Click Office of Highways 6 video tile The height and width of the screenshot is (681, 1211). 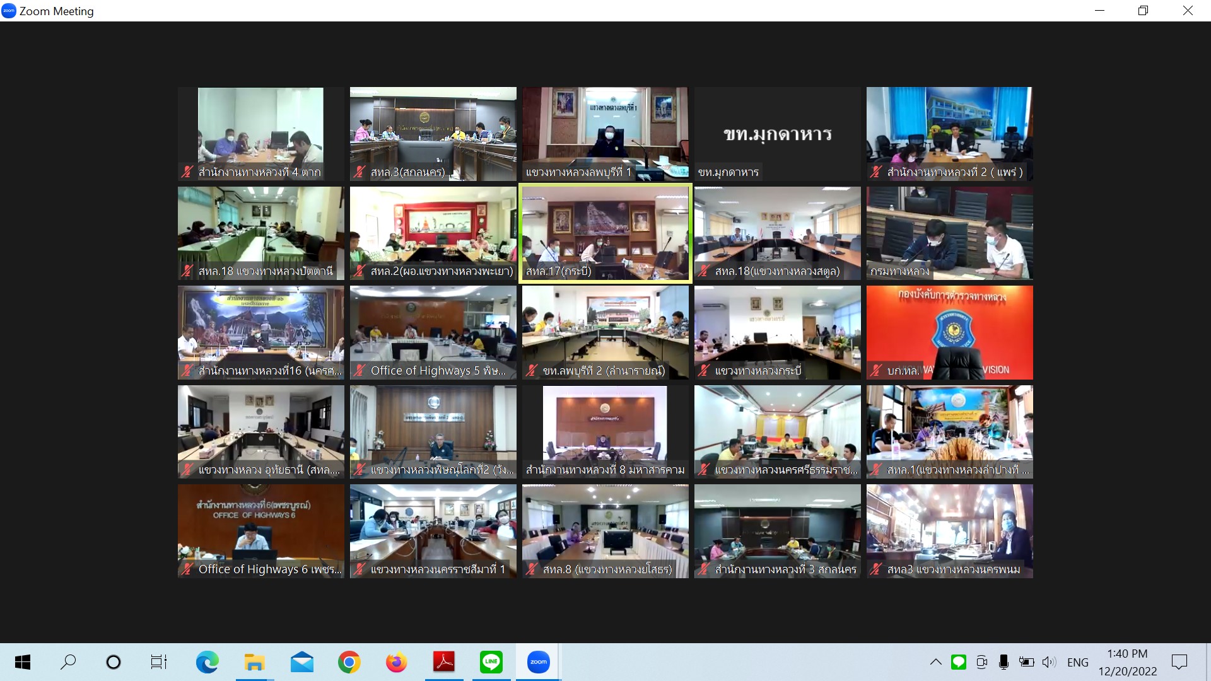(x=260, y=531)
